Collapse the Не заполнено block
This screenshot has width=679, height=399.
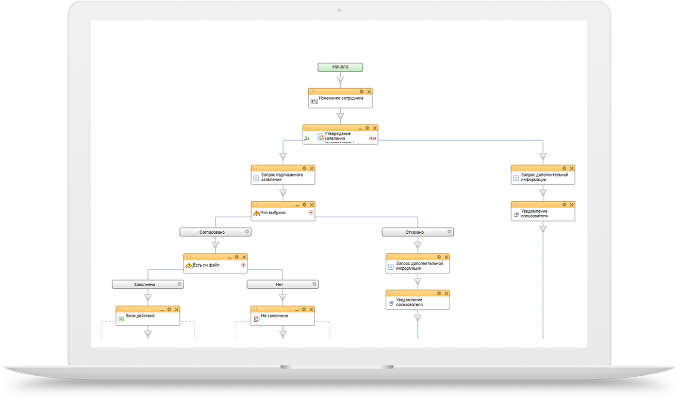coord(297,309)
